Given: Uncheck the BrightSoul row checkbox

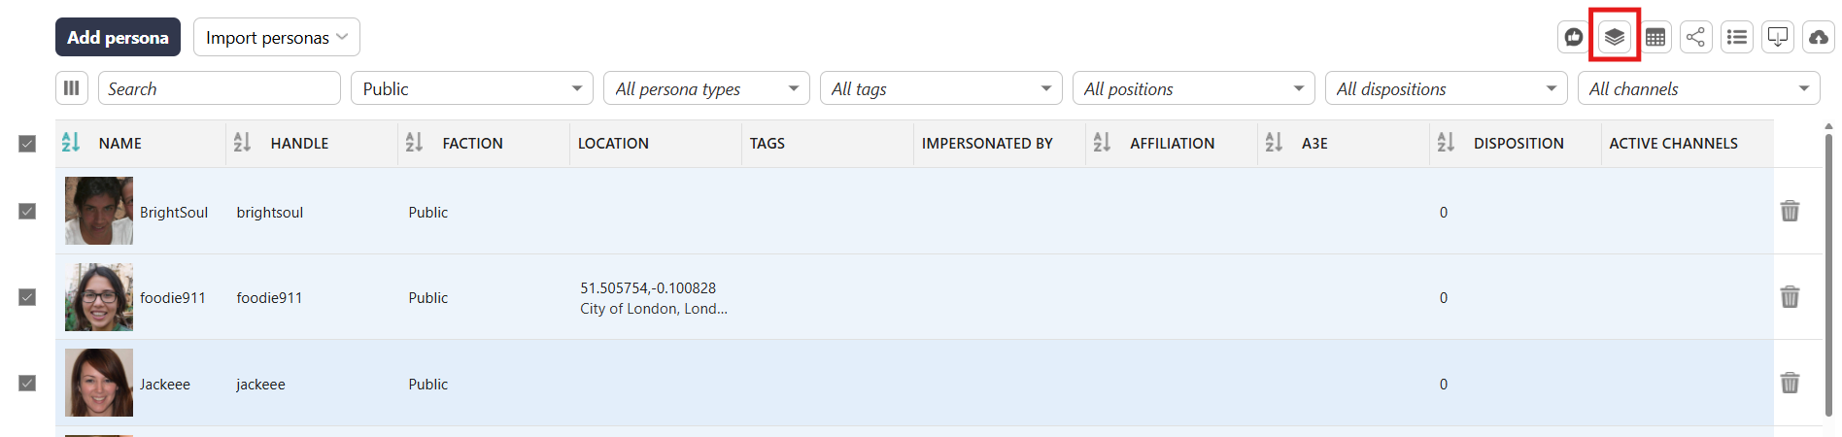Looking at the screenshot, I should (x=27, y=212).
